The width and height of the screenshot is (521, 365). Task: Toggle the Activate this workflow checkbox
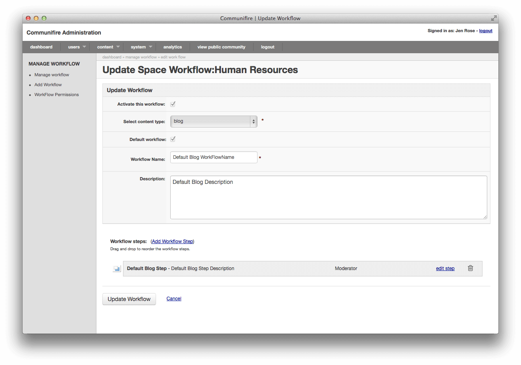(173, 104)
